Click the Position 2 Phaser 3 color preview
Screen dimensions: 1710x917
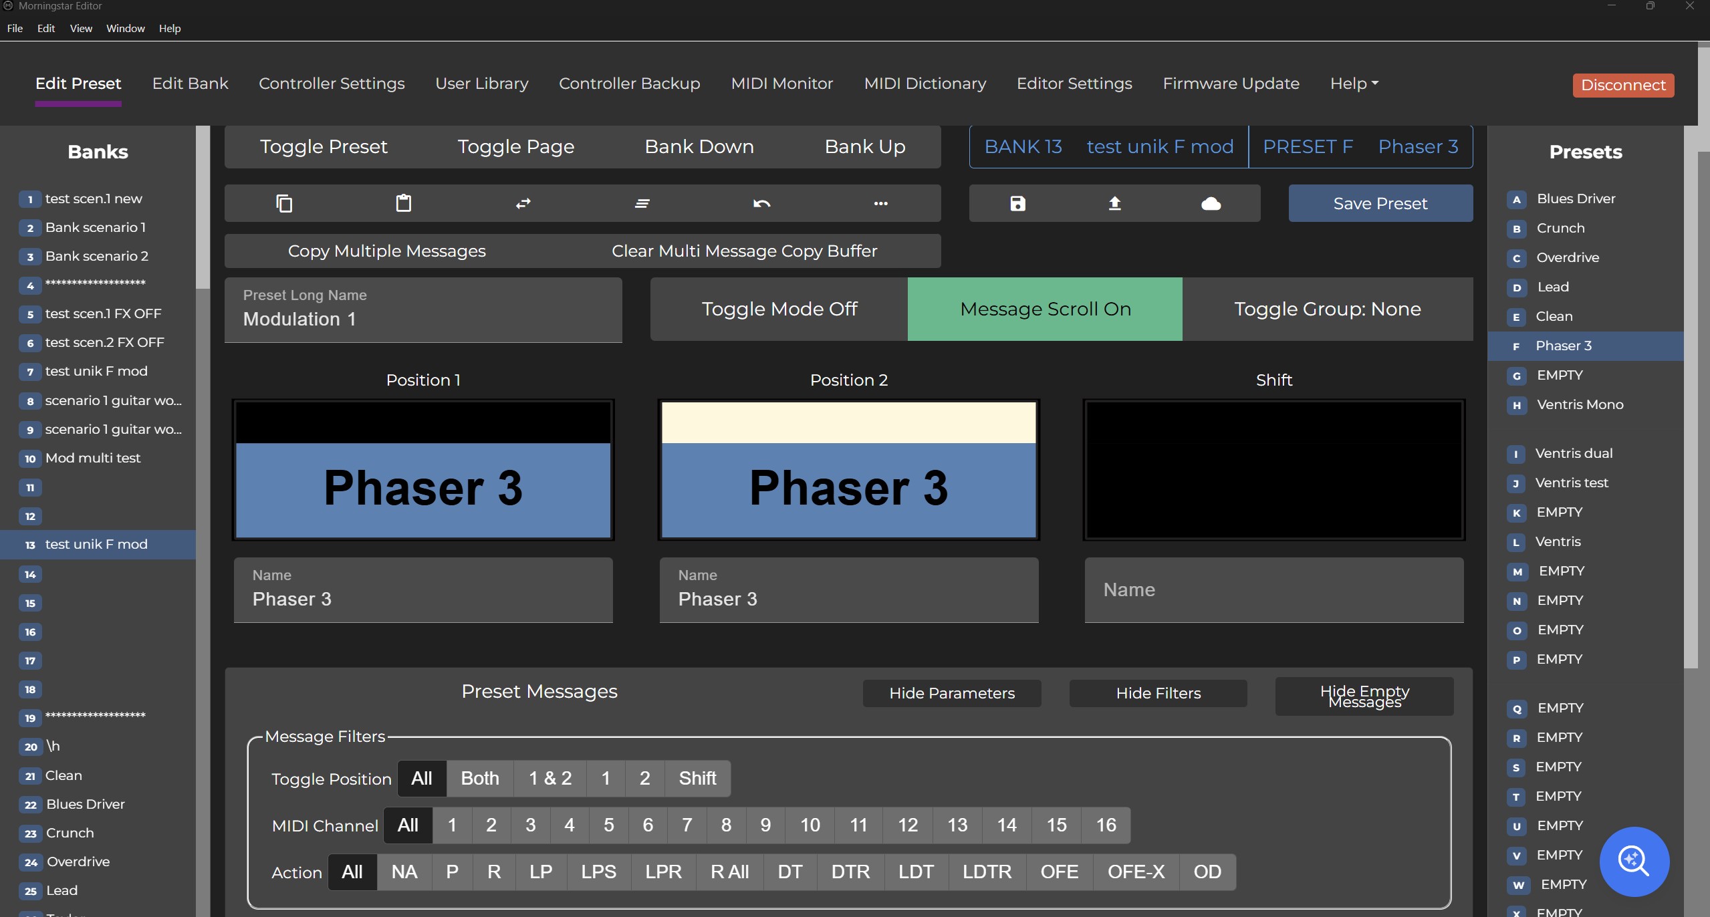click(848, 470)
